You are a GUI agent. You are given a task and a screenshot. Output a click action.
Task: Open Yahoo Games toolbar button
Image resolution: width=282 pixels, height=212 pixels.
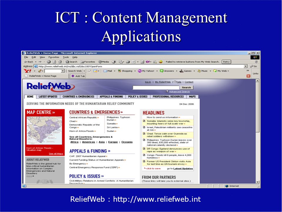[186, 71]
